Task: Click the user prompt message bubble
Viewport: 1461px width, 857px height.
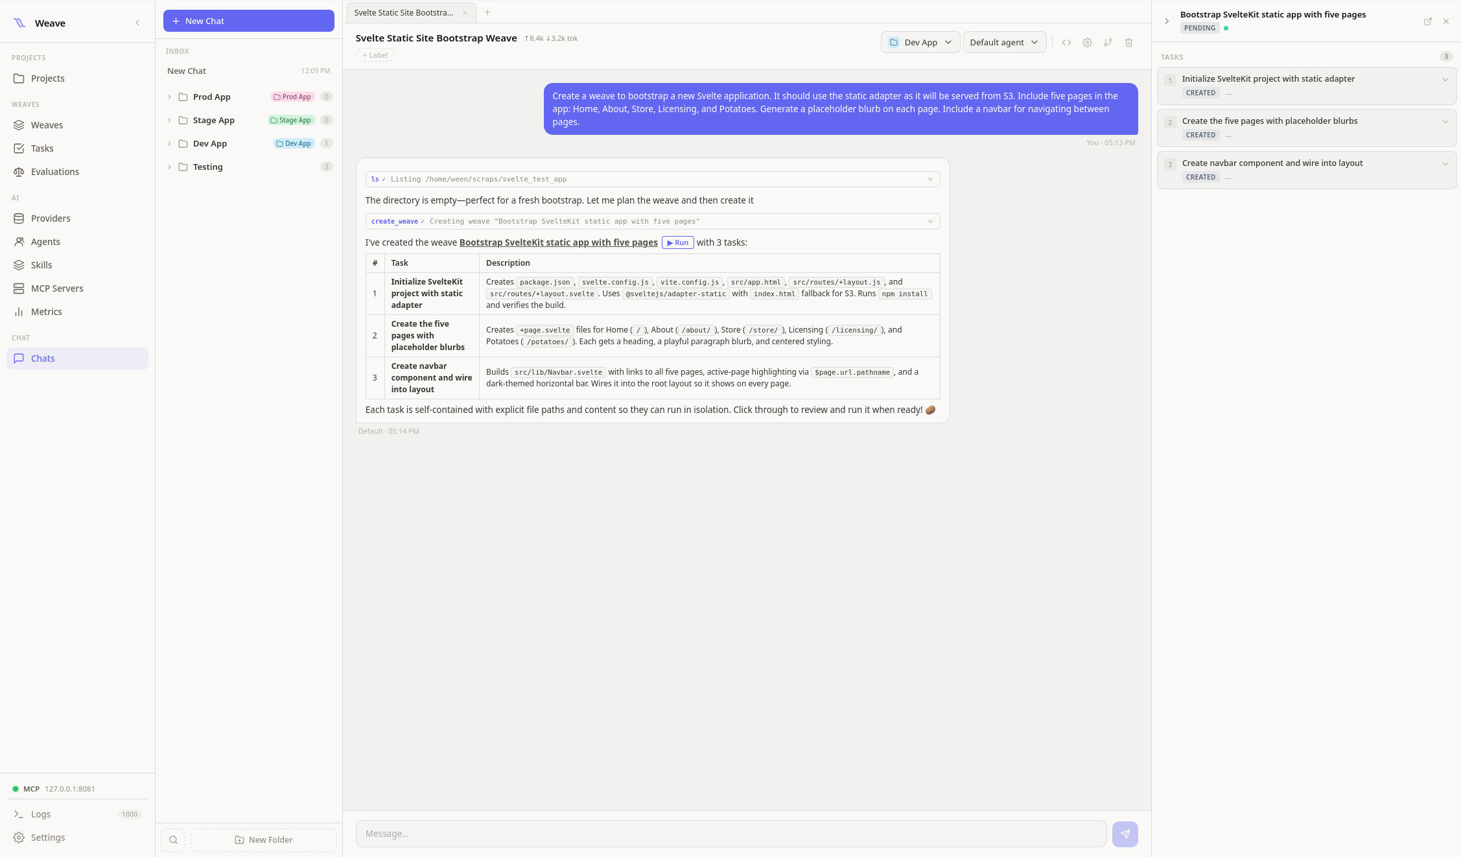Action: pyautogui.click(x=841, y=109)
